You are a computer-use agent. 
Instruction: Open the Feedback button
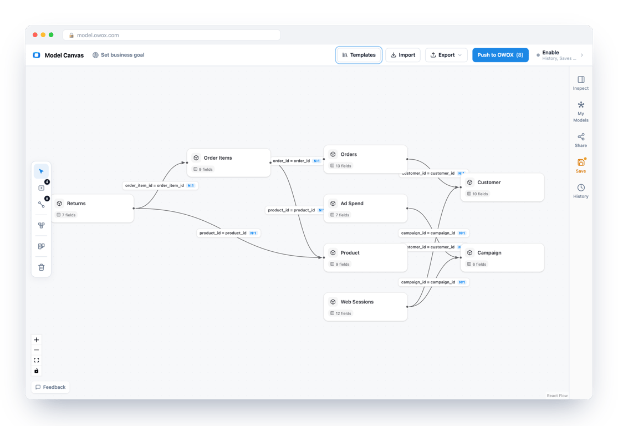point(50,387)
